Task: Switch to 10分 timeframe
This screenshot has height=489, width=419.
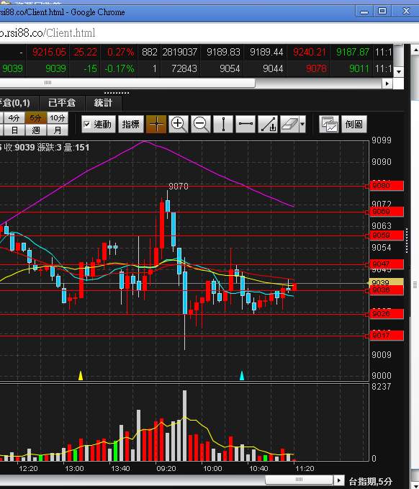Action: coord(58,118)
